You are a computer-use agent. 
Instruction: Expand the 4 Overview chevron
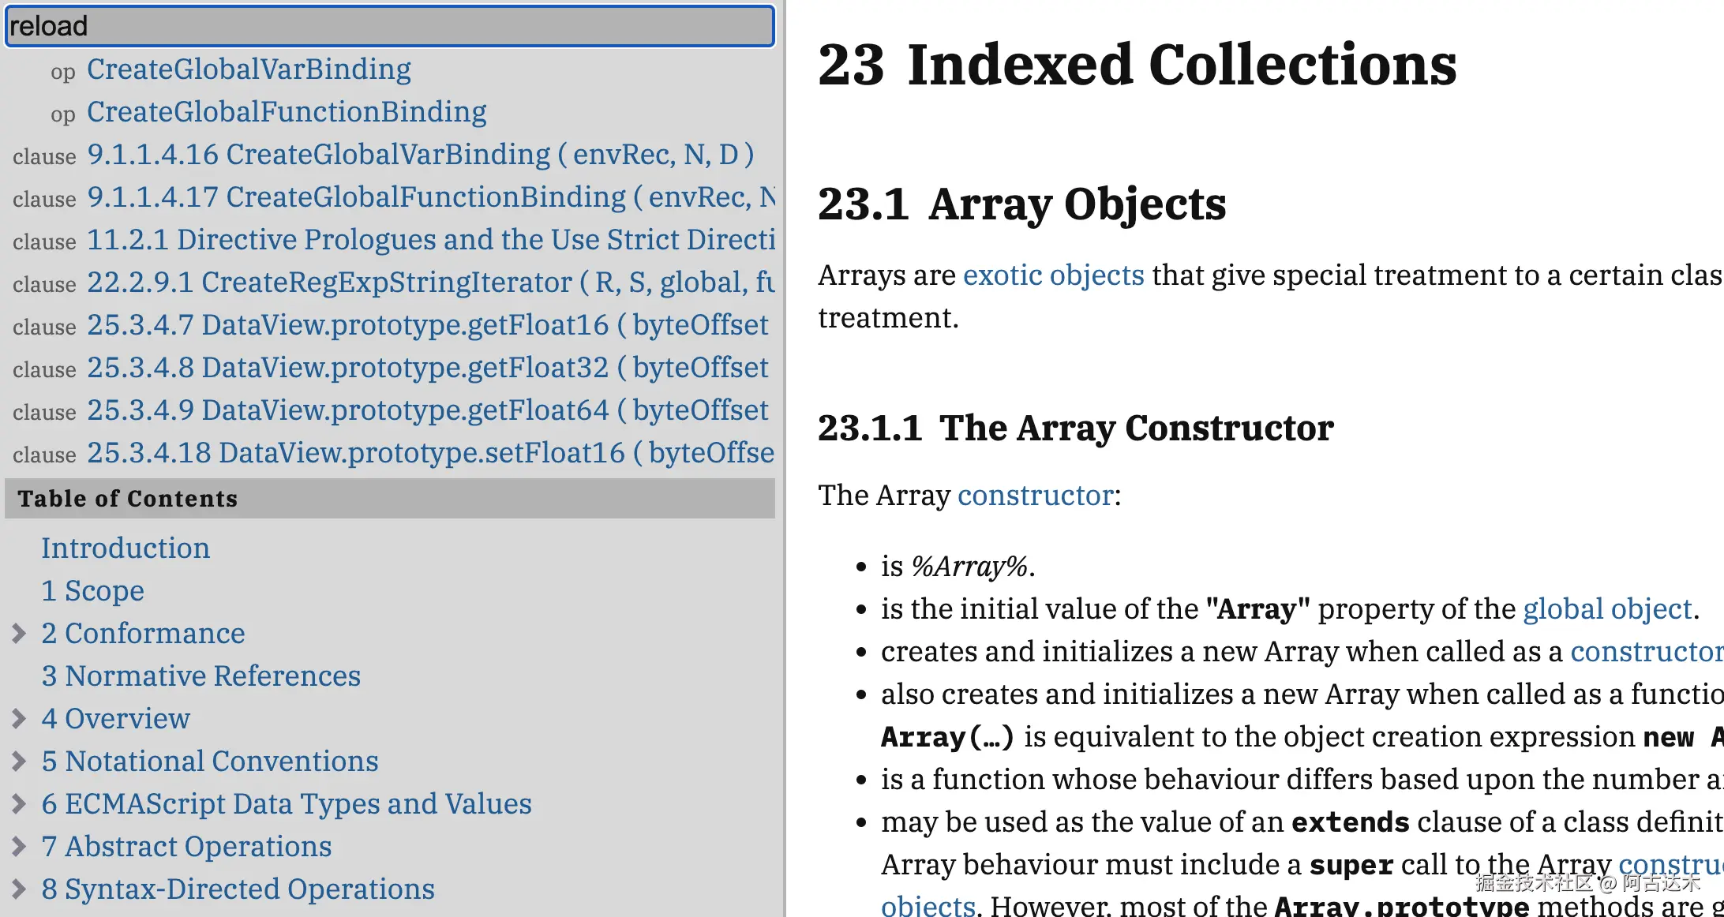[20, 719]
